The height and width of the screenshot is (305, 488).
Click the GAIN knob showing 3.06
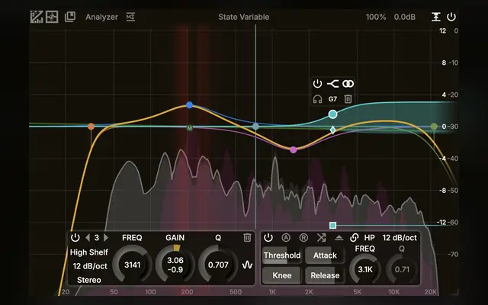pyautogui.click(x=175, y=265)
